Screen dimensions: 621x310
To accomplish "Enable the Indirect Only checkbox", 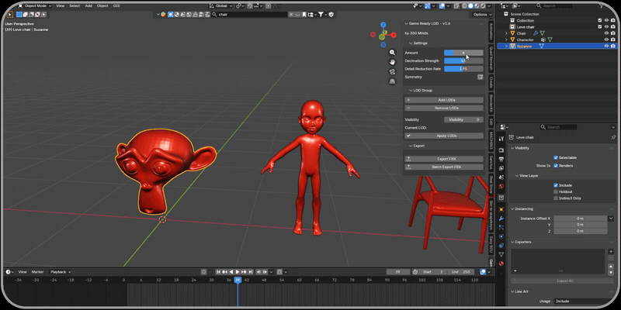I will 556,198.
